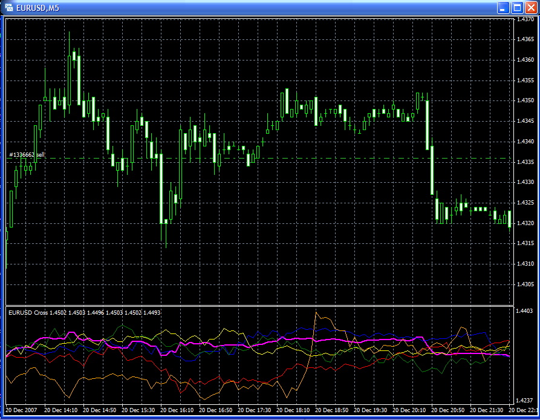Click the 20 Dec 16:10 time label
Screen dimensions: 540x420
point(177,410)
